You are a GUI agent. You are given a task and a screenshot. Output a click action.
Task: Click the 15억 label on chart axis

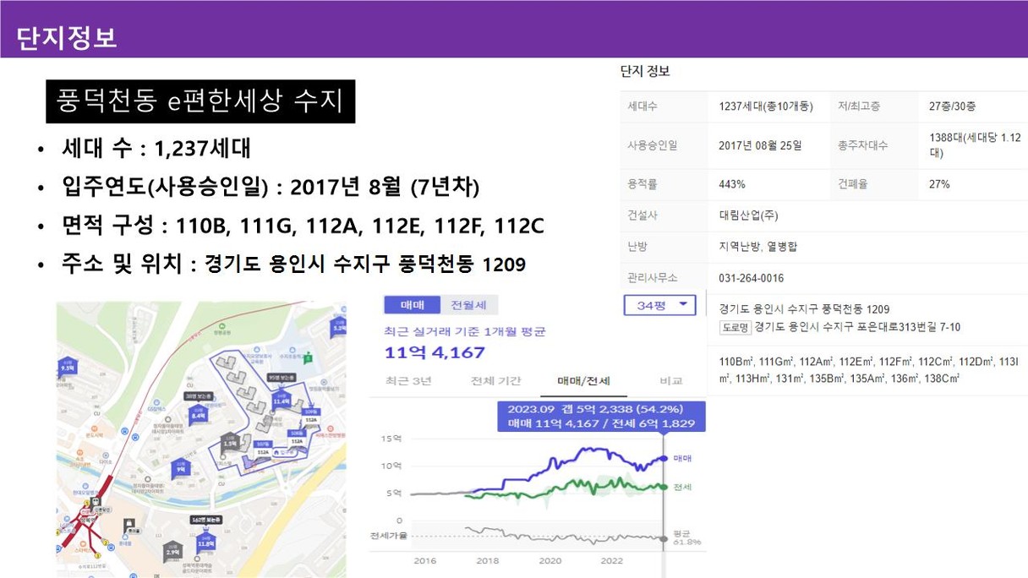pyautogui.click(x=392, y=438)
